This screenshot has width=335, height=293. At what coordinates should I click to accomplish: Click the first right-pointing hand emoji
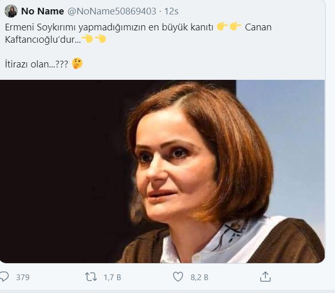point(222,27)
